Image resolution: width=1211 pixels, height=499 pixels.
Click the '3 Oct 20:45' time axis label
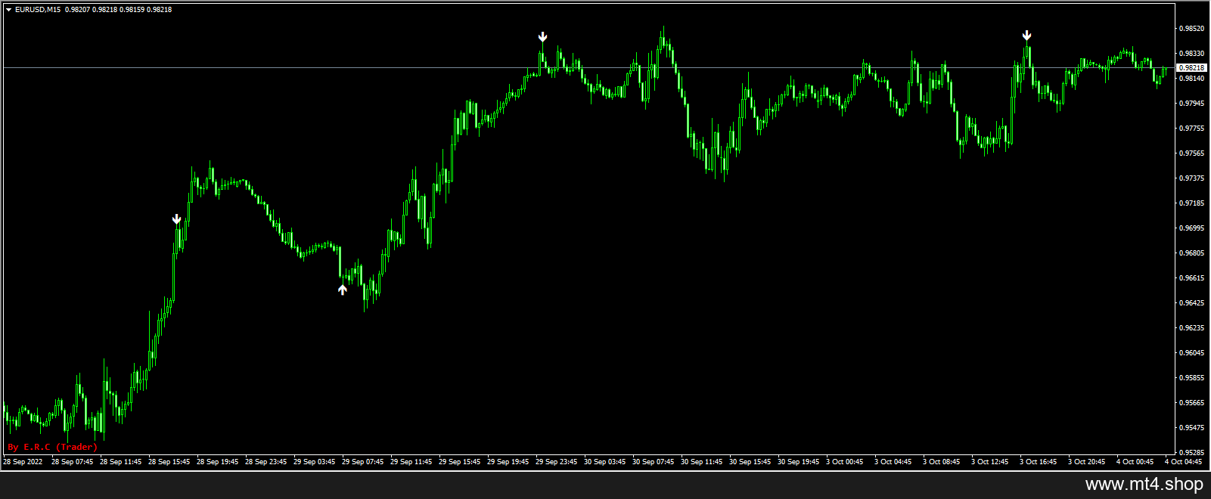1086,462
